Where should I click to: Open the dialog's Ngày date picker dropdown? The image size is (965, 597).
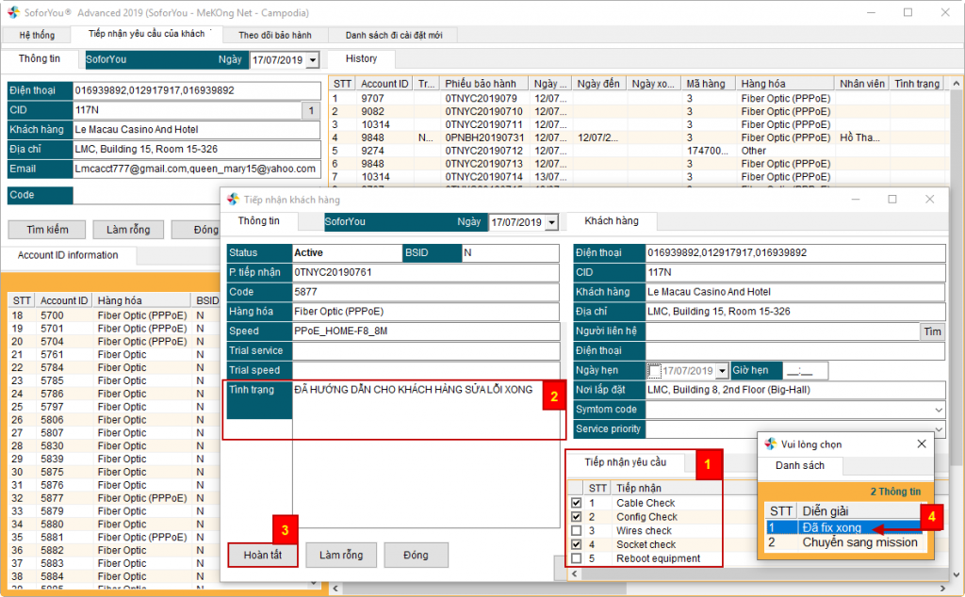(x=551, y=222)
